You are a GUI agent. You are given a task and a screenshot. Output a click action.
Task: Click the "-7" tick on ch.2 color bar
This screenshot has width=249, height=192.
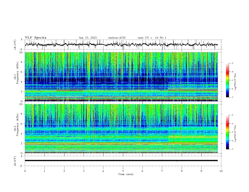(x=232, y=149)
